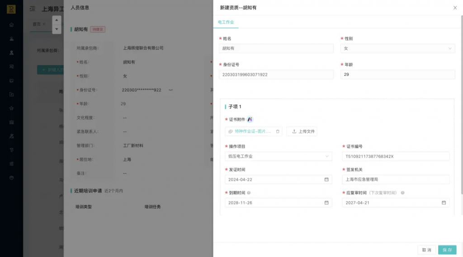Toggle the sidebar collapse icon in header
463x257 pixels.
(32, 9)
